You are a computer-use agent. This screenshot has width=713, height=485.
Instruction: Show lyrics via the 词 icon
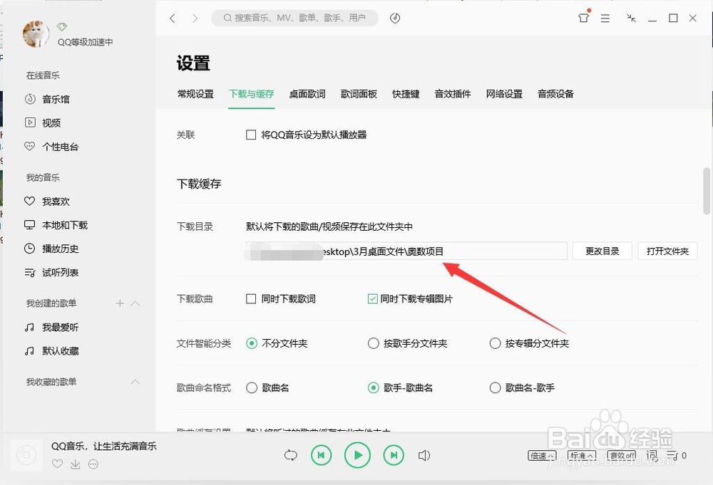[651, 455]
